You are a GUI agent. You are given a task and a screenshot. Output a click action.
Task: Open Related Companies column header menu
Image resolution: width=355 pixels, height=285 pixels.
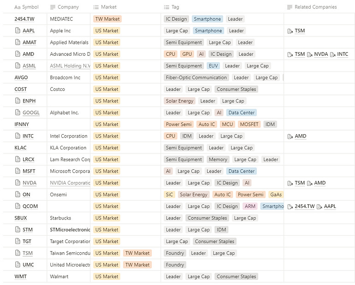pyautogui.click(x=312, y=7)
